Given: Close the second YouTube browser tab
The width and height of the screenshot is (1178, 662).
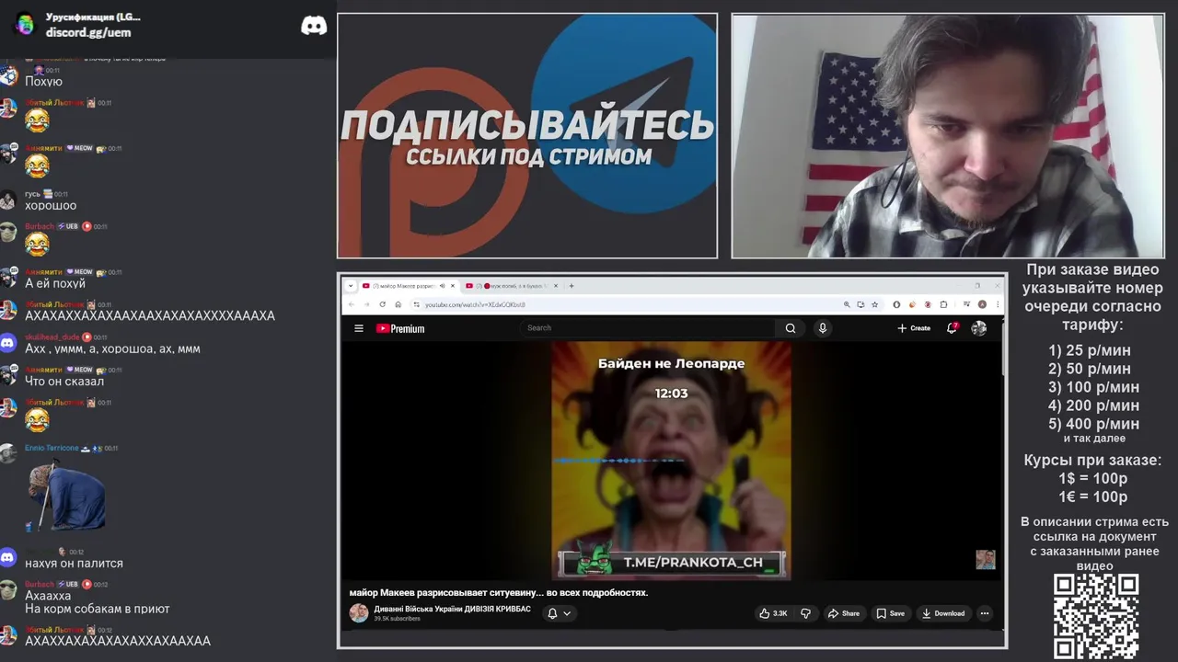Looking at the screenshot, I should (x=555, y=286).
